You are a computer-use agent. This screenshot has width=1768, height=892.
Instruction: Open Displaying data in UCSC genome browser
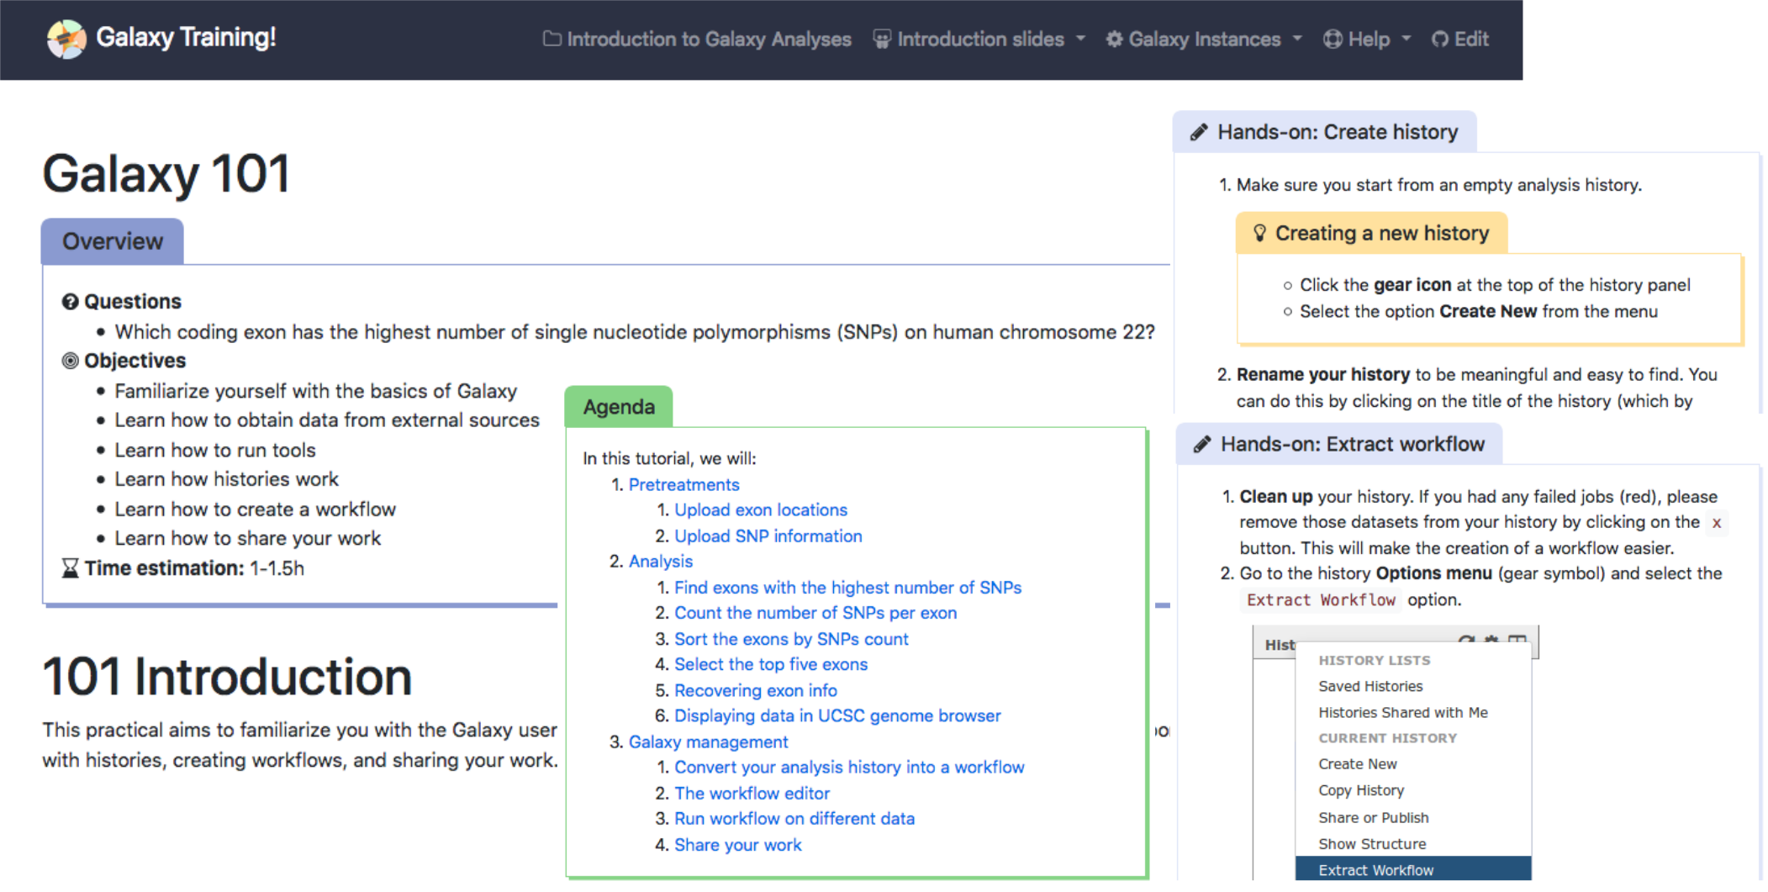pos(837,715)
